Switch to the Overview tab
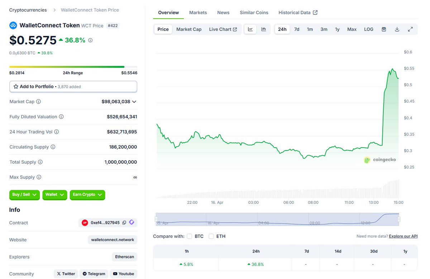The image size is (430, 279). coord(168,13)
